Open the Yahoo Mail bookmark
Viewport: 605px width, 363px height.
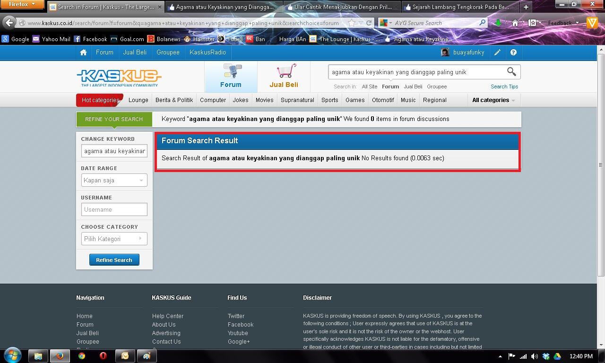(51, 39)
